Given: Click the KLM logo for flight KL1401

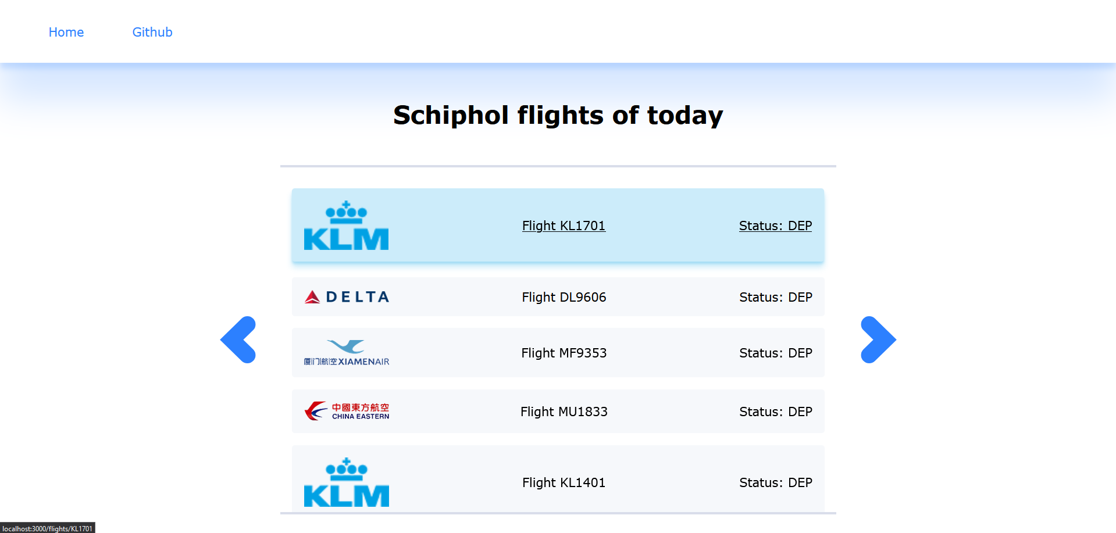Looking at the screenshot, I should [346, 482].
